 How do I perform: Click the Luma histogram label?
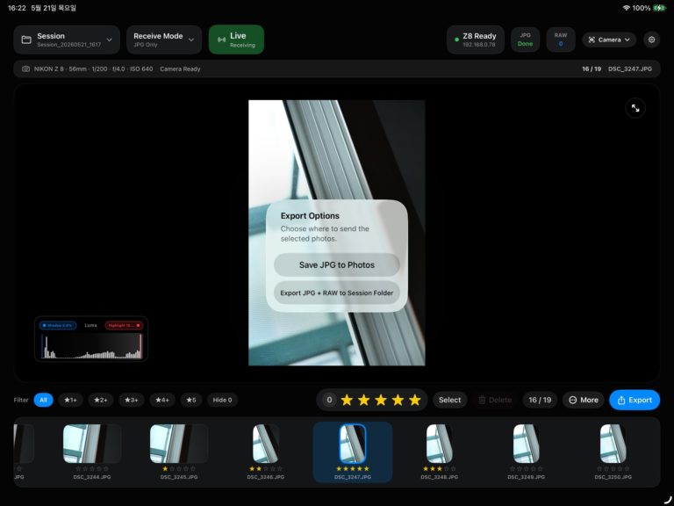90,325
